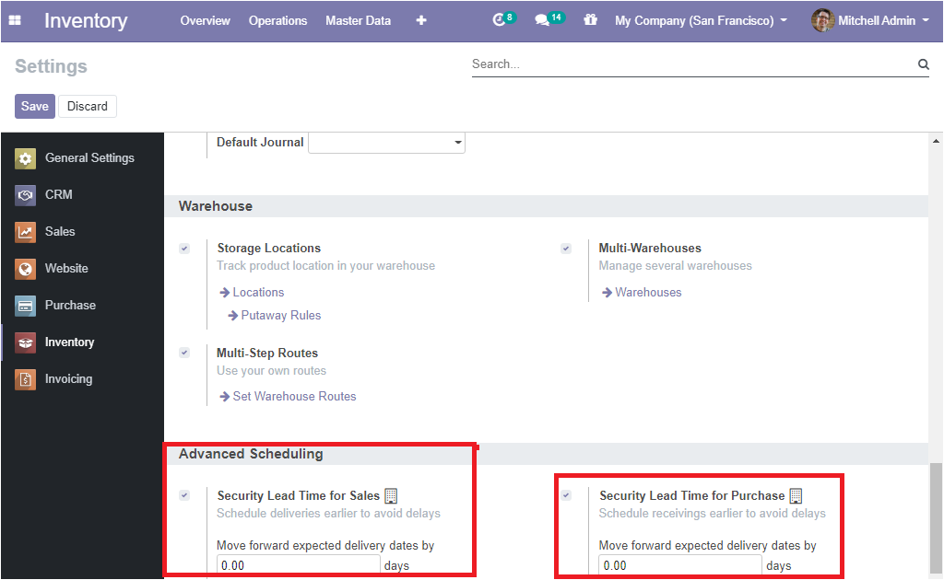
Task: Click the sales lead time days field
Action: (299, 565)
